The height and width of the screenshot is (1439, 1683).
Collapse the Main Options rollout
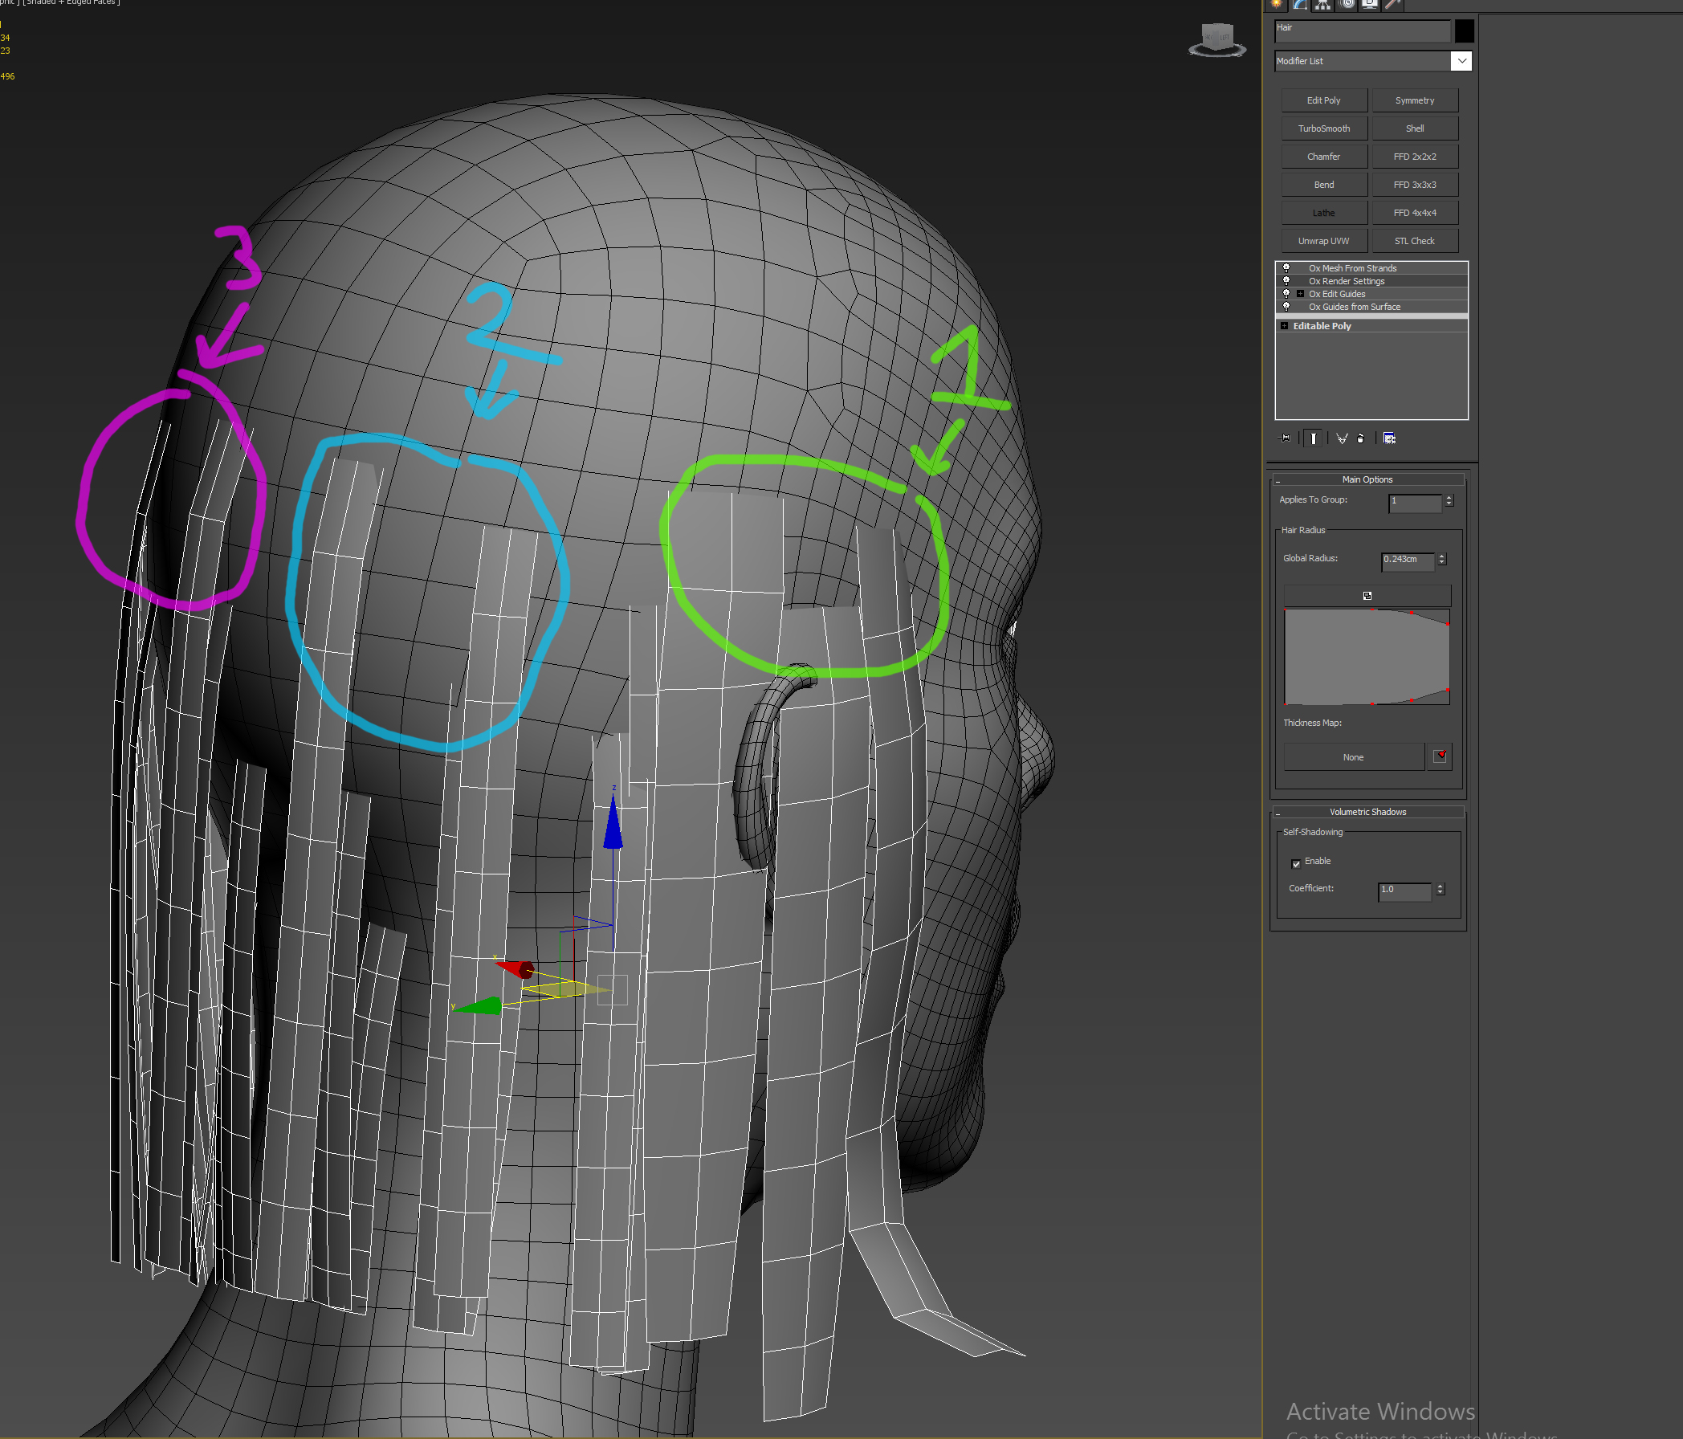click(1367, 479)
